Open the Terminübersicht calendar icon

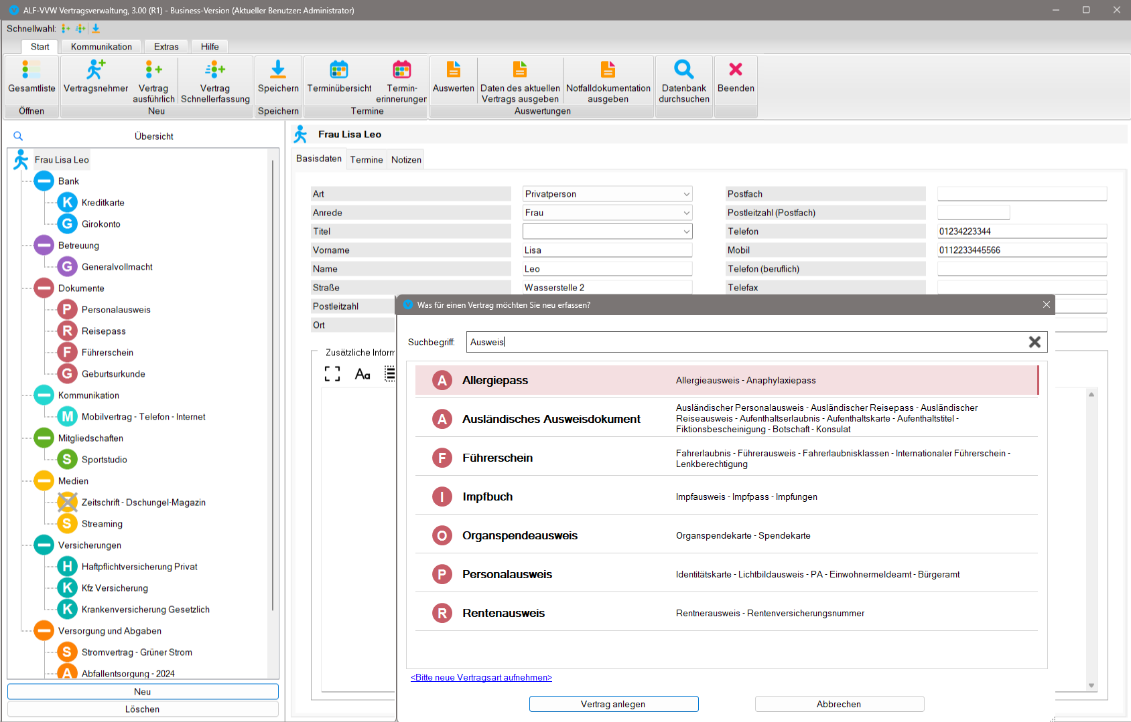click(x=339, y=70)
